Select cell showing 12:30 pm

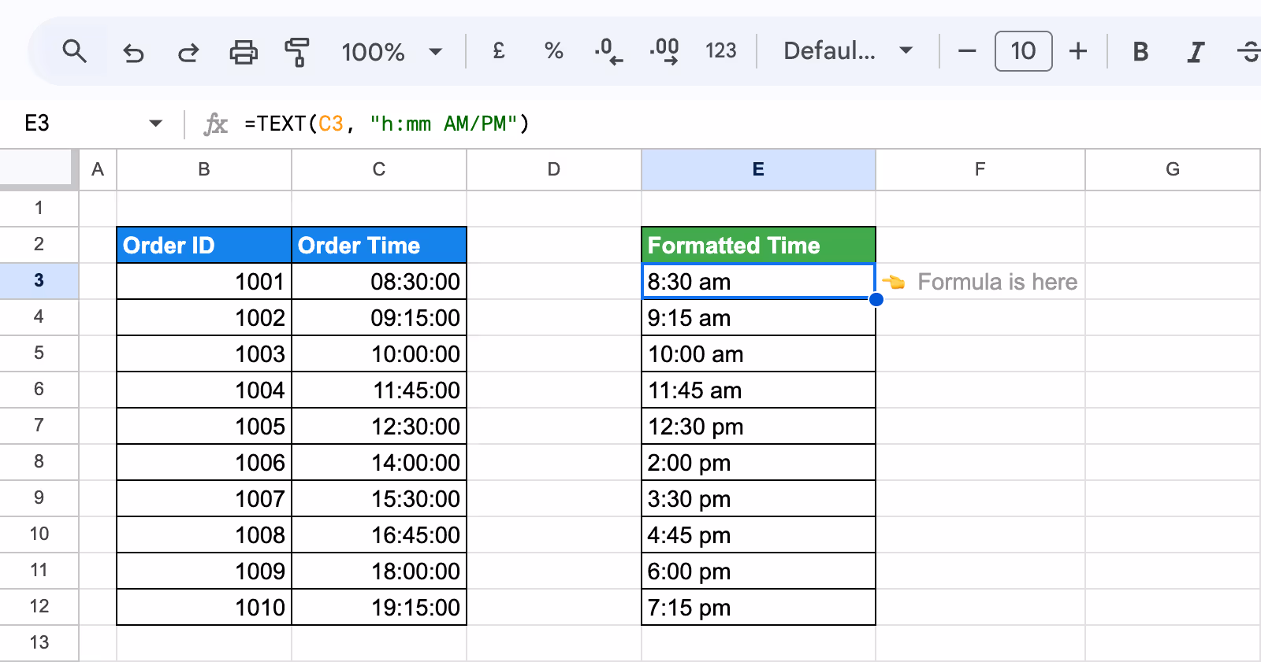pos(758,427)
